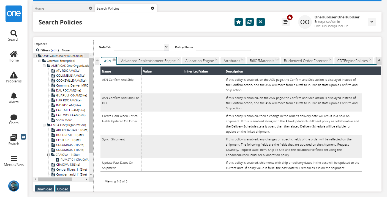Open the Problems warning icon
This screenshot has width=387, height=197.
pos(13,75)
